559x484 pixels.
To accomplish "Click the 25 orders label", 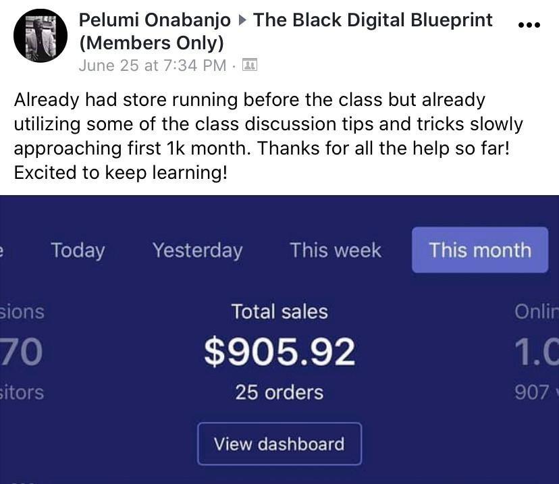I will click(279, 392).
